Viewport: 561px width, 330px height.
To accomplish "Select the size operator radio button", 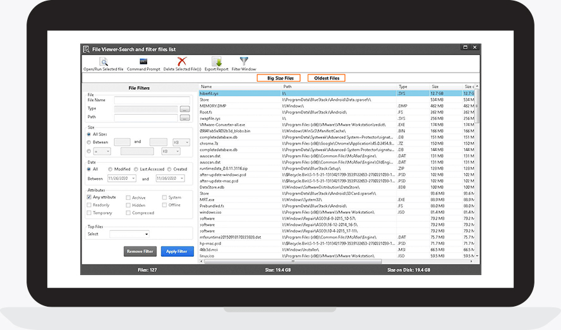I will [x=88, y=151].
